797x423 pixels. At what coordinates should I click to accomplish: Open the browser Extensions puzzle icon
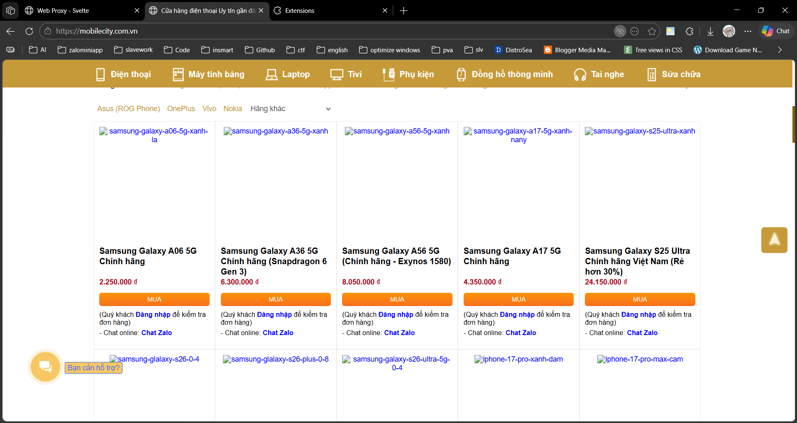point(689,31)
